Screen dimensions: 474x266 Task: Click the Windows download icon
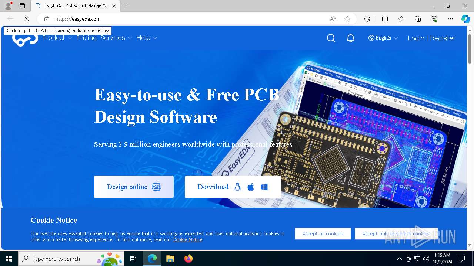[264, 187]
